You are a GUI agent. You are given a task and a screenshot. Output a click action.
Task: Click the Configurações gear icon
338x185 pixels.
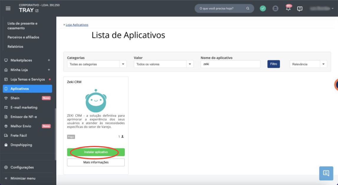point(6,167)
